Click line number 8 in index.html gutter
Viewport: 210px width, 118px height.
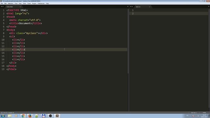tap(4, 33)
